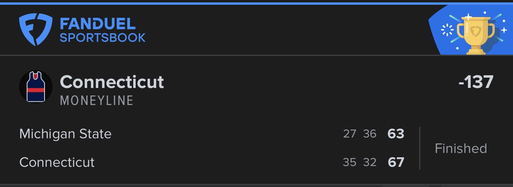Click Michigan State's first half score 27
The image size is (513, 187).
click(x=350, y=134)
